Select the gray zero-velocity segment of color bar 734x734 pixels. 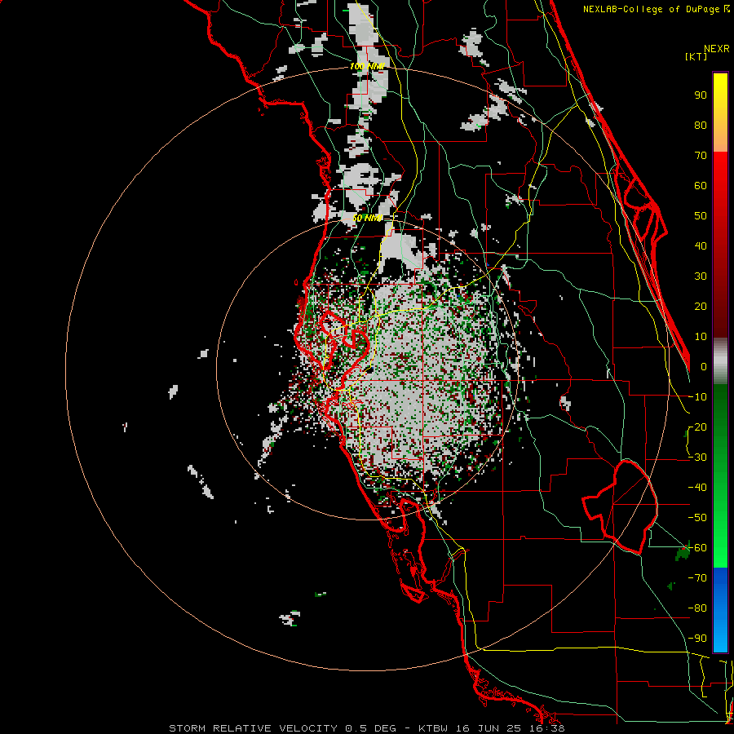720,361
